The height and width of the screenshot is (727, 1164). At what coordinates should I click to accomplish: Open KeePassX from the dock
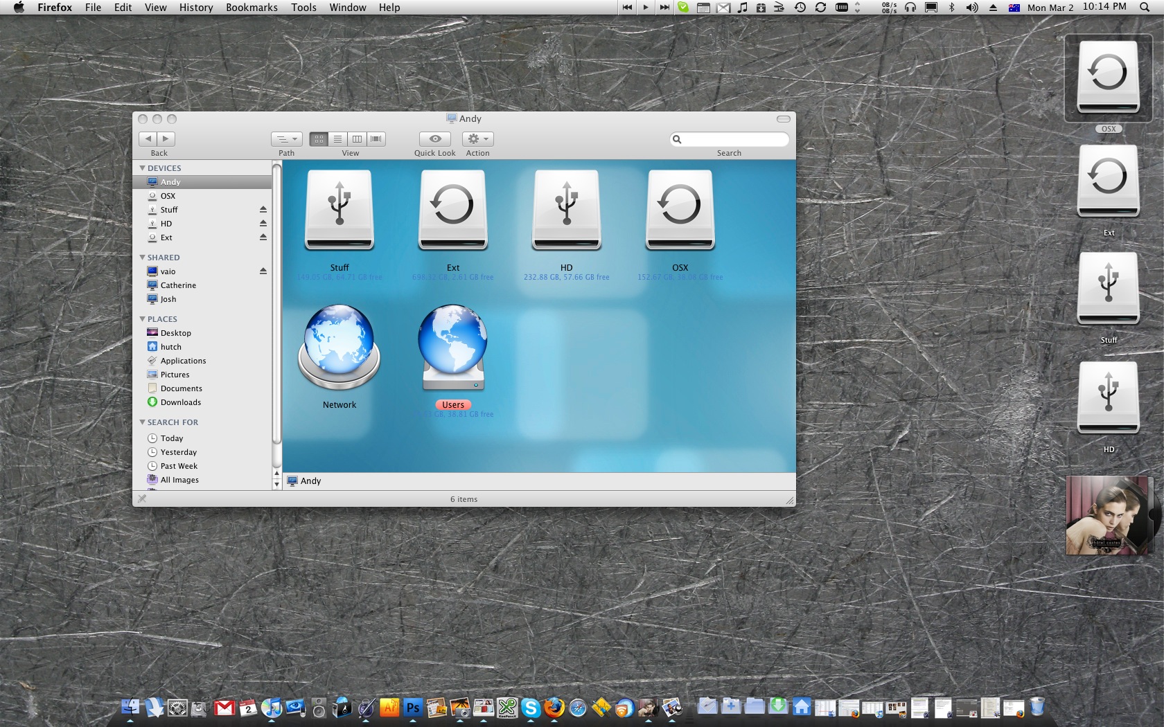click(507, 708)
